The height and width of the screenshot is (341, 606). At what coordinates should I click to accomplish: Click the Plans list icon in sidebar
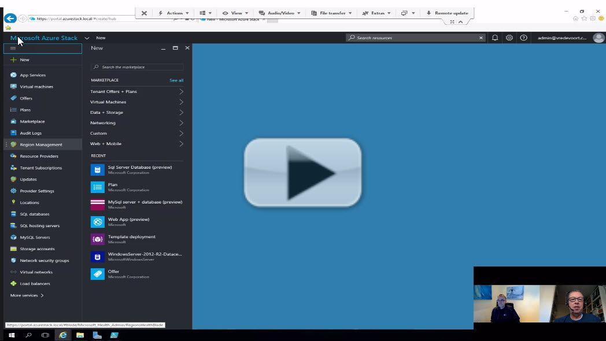tap(13, 110)
